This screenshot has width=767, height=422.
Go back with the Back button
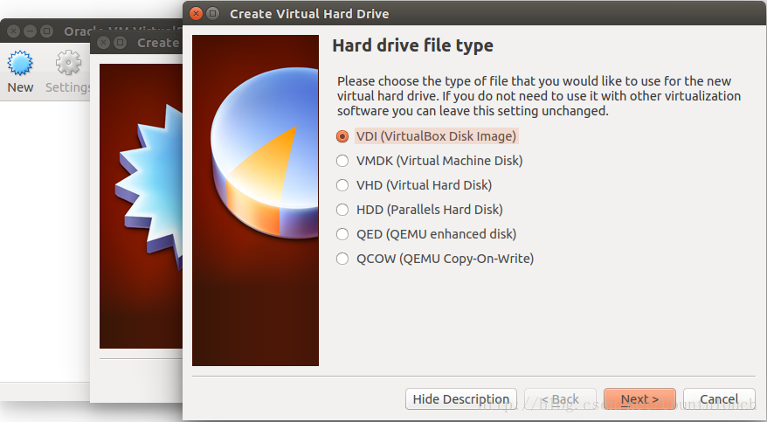(560, 399)
